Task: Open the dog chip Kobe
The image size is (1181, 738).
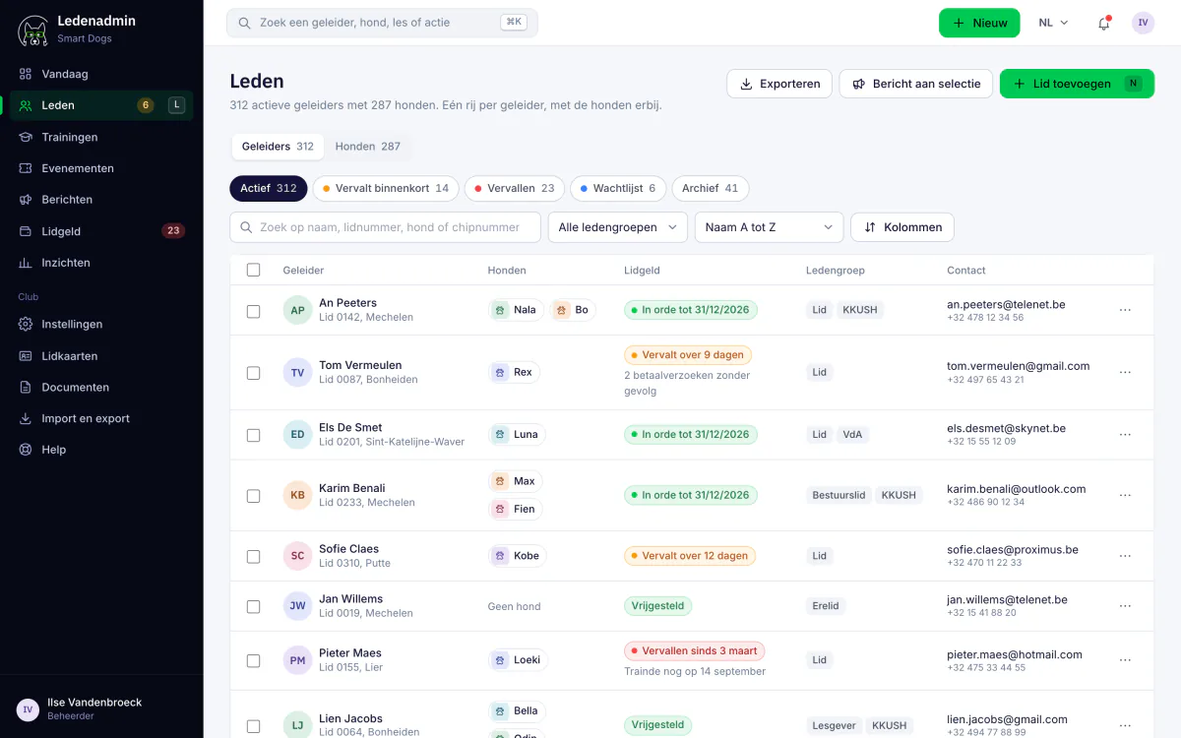Action: (x=518, y=556)
